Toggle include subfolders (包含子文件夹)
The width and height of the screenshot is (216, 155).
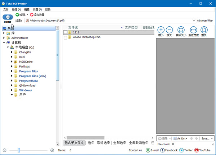(74, 143)
